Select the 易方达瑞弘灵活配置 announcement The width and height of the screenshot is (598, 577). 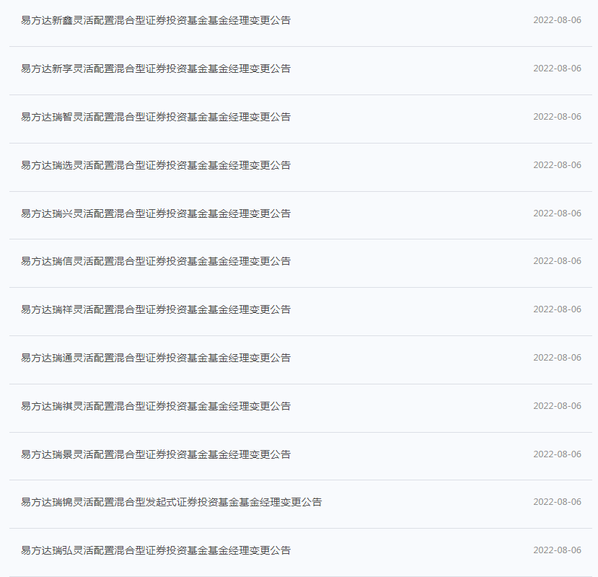pyautogui.click(x=156, y=550)
